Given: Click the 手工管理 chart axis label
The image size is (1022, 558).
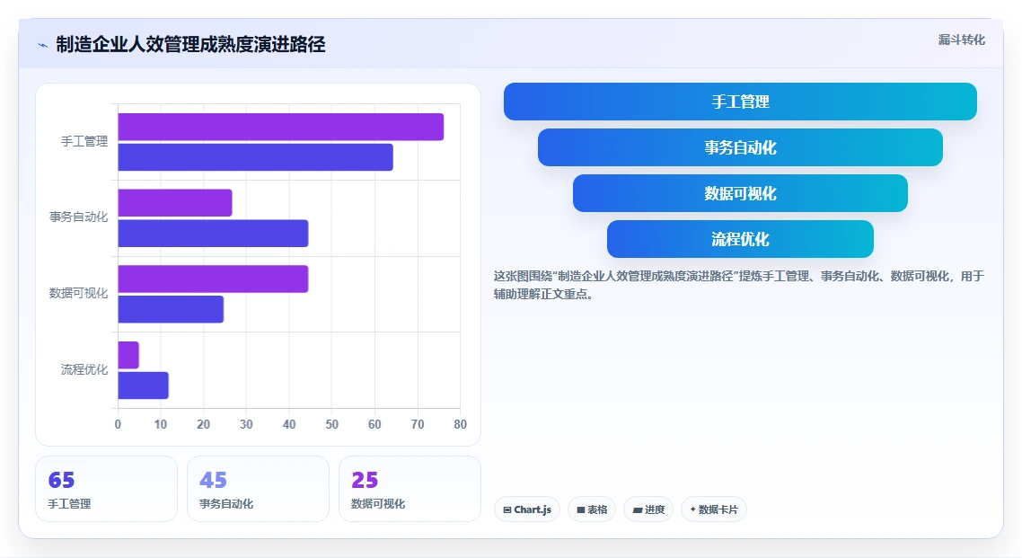Looking at the screenshot, I should point(84,141).
